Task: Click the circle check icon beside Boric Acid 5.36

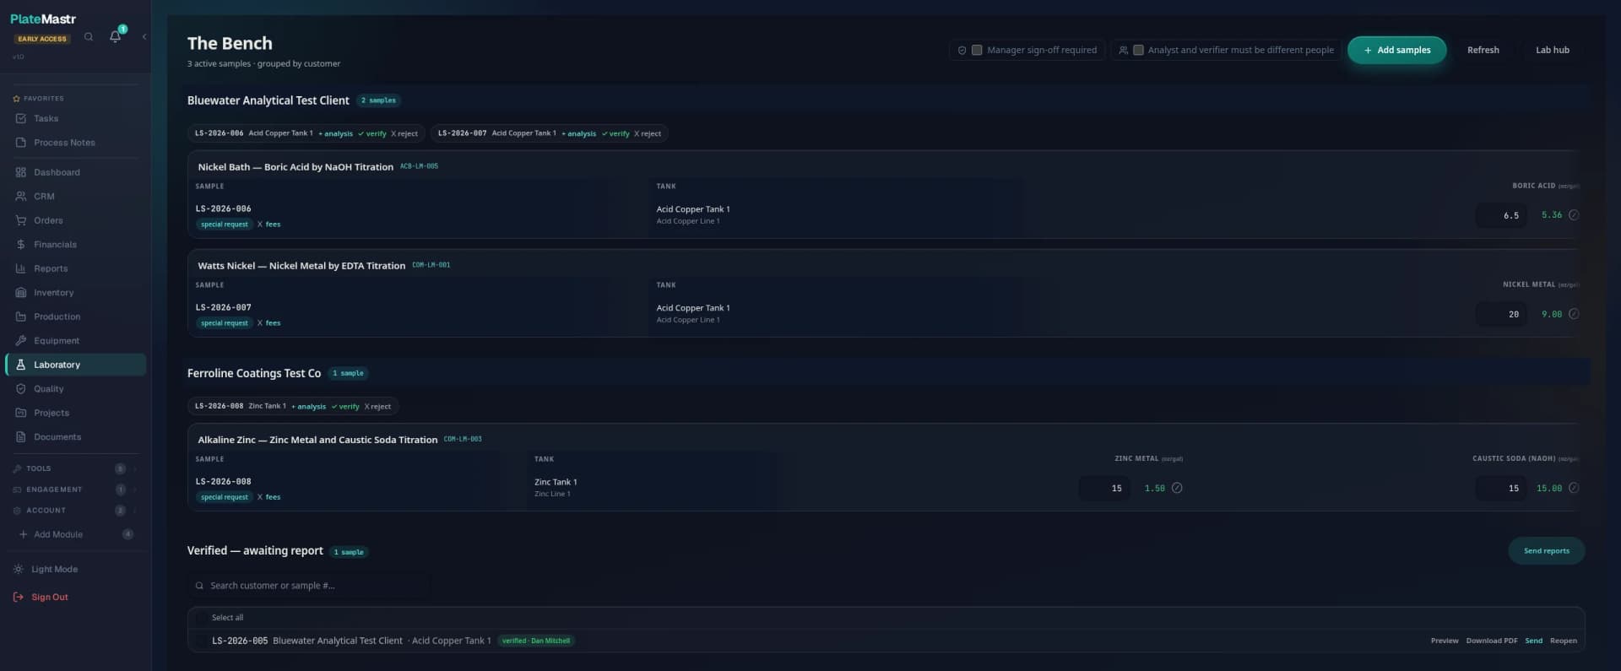Action: 1574,215
